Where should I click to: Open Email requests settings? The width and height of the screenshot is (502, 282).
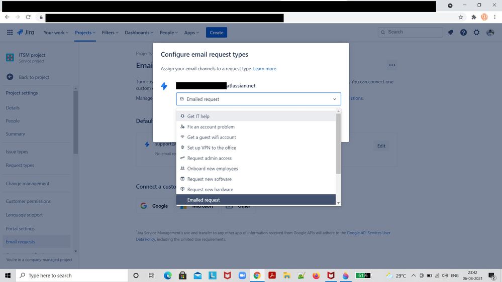pyautogui.click(x=37, y=242)
